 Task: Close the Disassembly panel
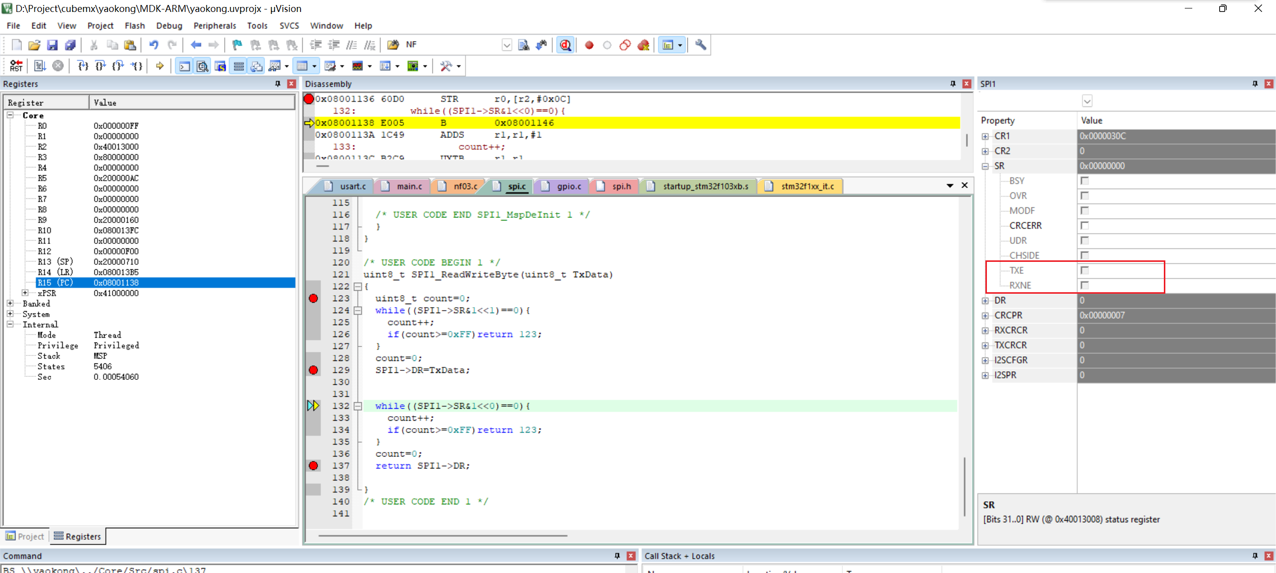(x=966, y=84)
